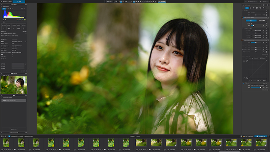The height and width of the screenshot is (152, 270).
Task: Expand the プリセットエディタ panel at bottom left
Action: pos(14,133)
